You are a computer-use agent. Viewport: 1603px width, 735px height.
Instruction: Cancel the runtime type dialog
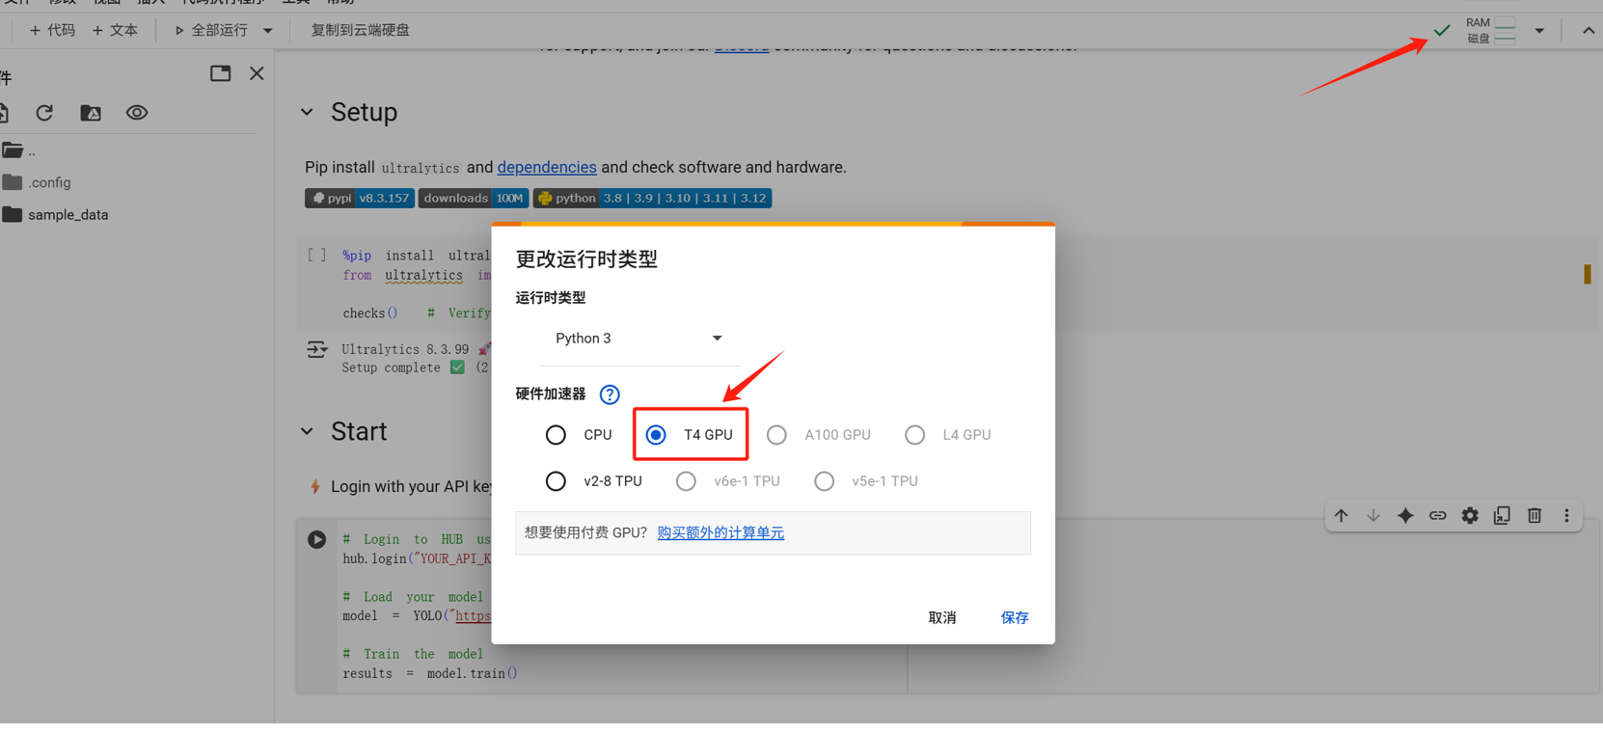942,617
